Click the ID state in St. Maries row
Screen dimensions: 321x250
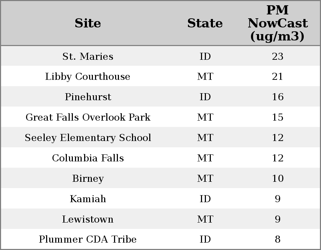(x=205, y=56)
